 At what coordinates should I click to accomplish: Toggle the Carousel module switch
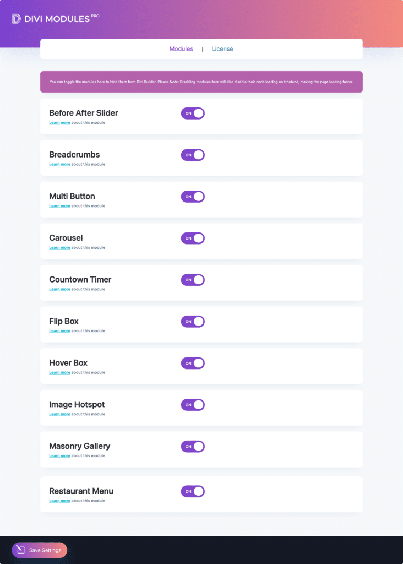[193, 238]
